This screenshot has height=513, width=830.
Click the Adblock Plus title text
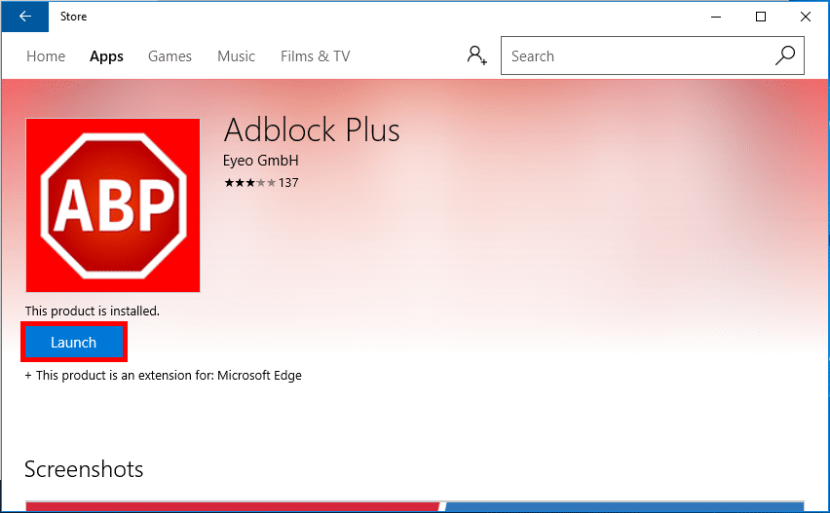point(312,130)
